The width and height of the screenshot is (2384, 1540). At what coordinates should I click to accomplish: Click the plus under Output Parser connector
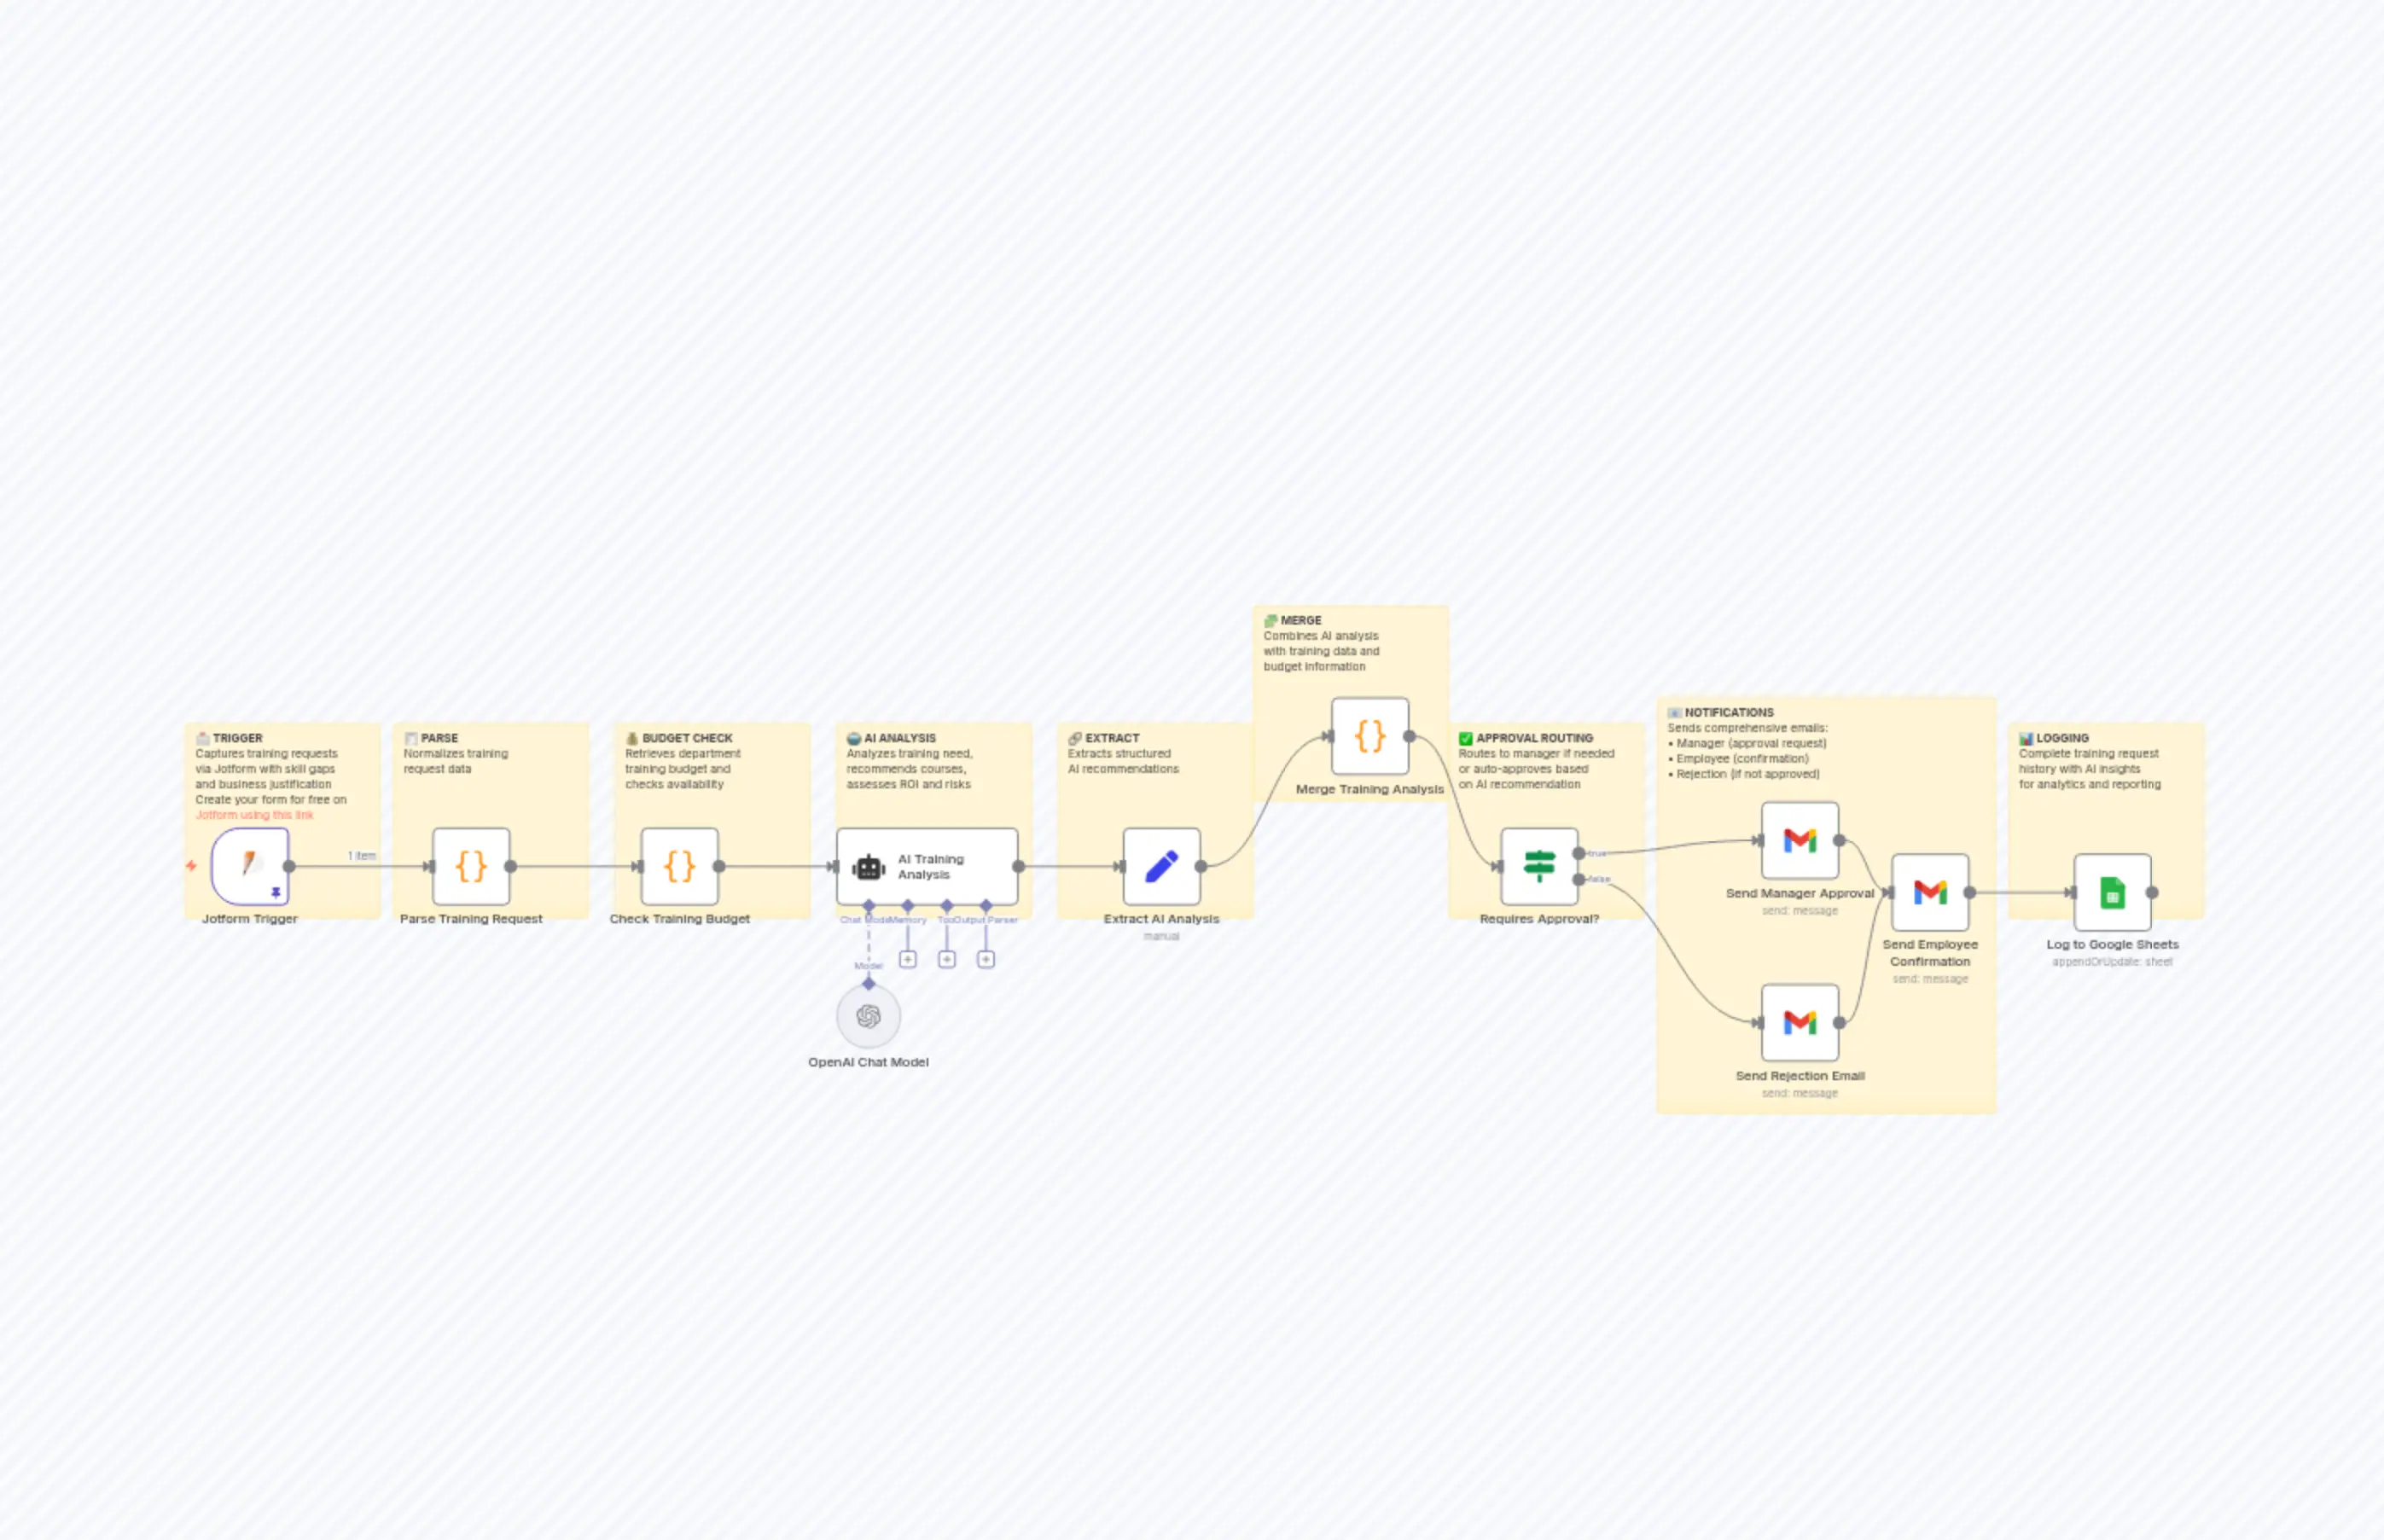coord(986,958)
